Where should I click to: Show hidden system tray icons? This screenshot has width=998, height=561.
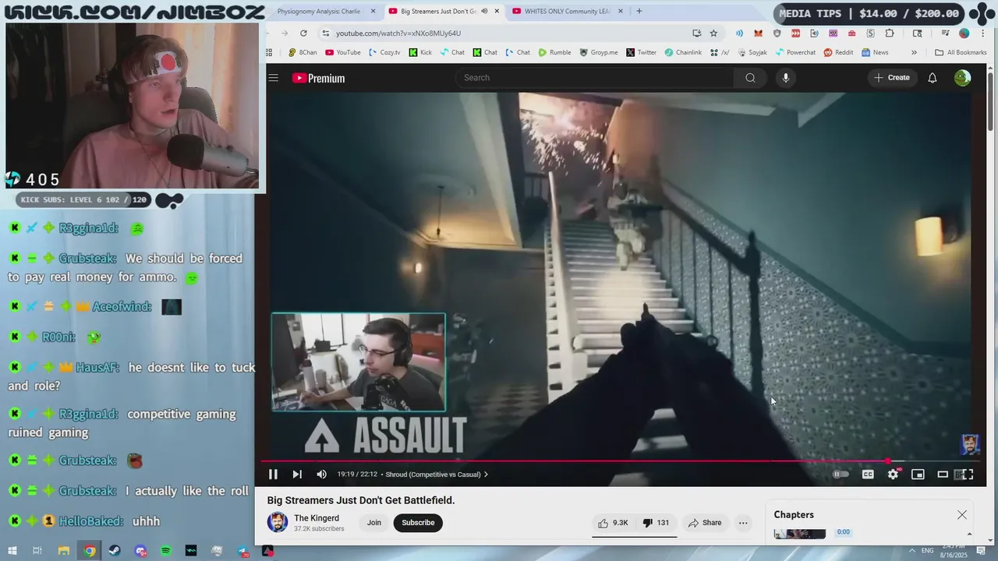912,551
